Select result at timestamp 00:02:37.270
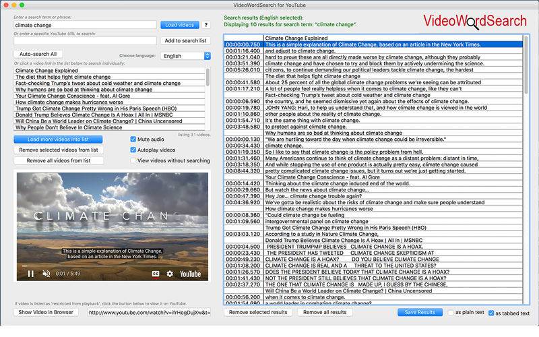539x337 pixels. click(374, 284)
